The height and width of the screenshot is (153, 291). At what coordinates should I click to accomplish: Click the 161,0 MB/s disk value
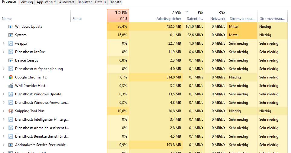click(194, 27)
